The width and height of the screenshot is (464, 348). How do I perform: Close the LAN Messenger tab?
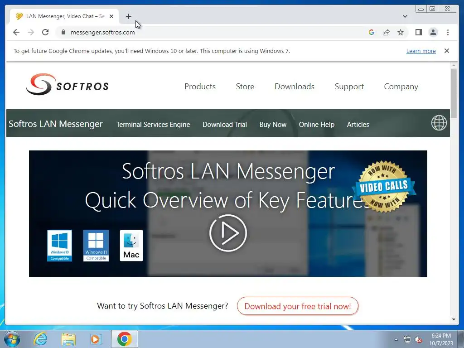pos(111,16)
